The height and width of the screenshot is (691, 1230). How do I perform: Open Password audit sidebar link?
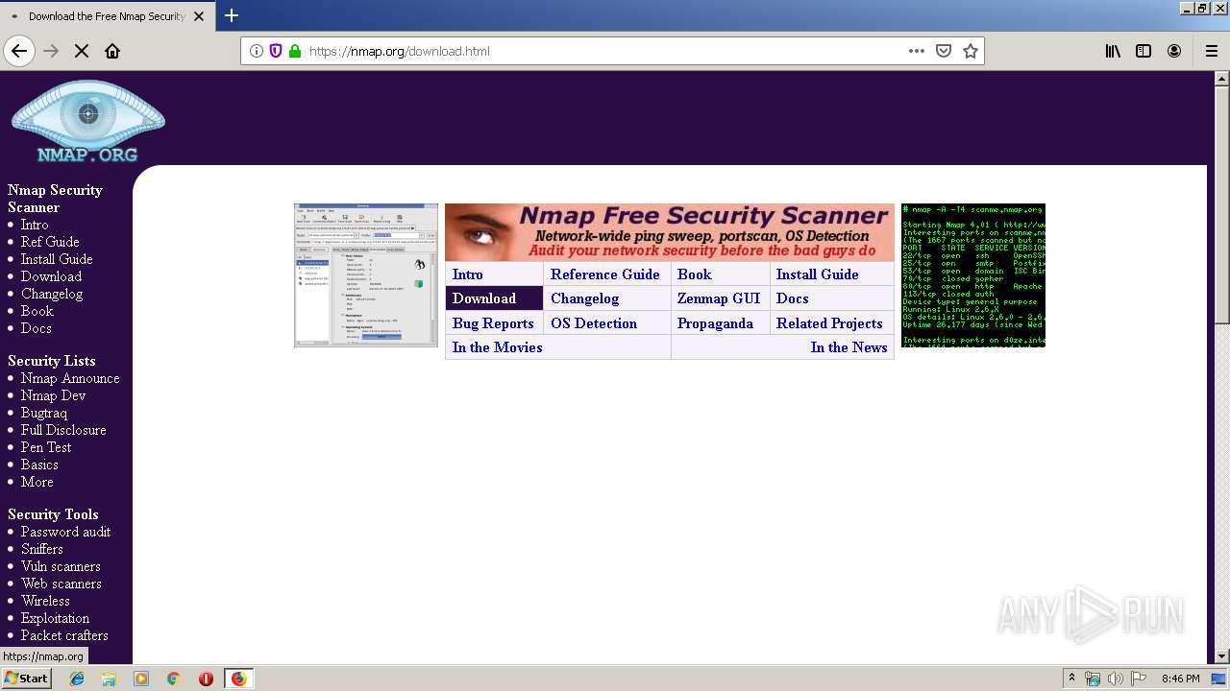point(65,532)
